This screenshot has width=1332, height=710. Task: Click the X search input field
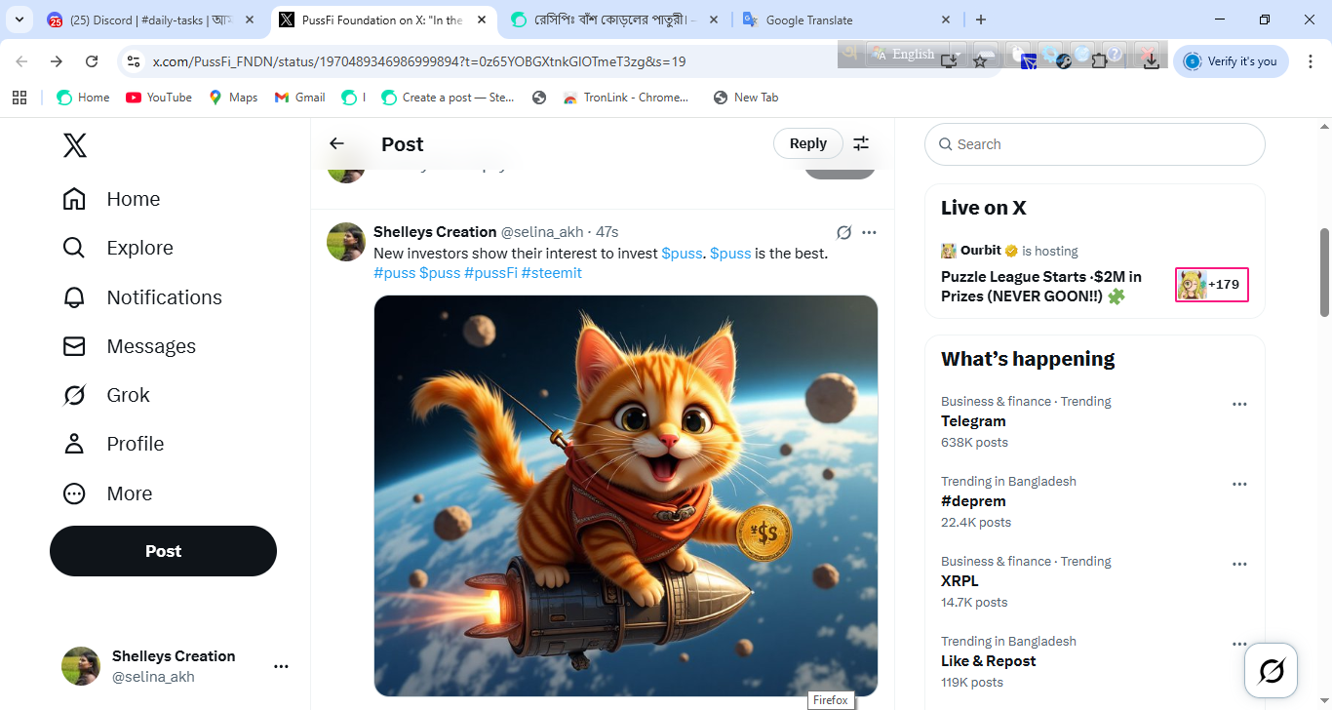click(x=1094, y=144)
